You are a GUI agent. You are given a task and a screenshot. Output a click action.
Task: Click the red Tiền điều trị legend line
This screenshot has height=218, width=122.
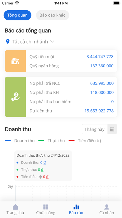pos(72,141)
